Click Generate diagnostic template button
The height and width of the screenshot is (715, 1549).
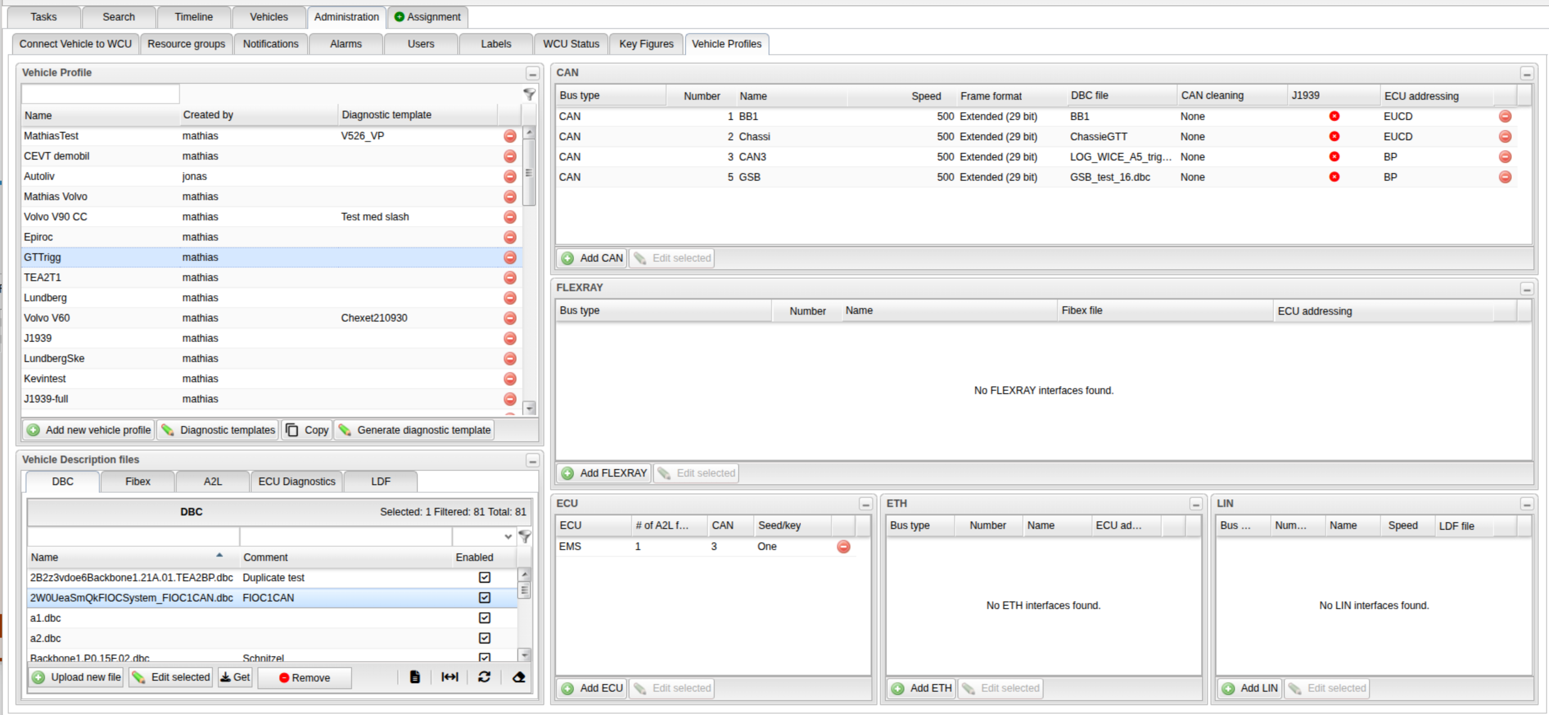coord(415,430)
